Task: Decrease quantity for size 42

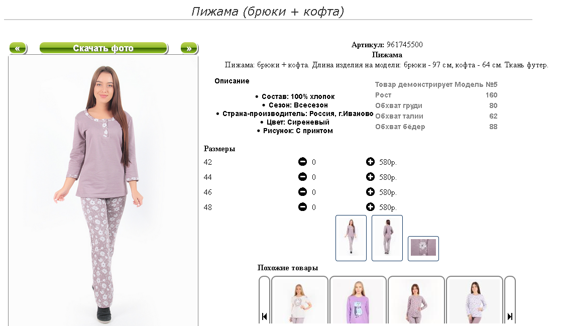Action: [x=302, y=162]
